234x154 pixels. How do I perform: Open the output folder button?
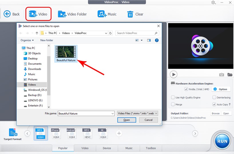click(226, 113)
